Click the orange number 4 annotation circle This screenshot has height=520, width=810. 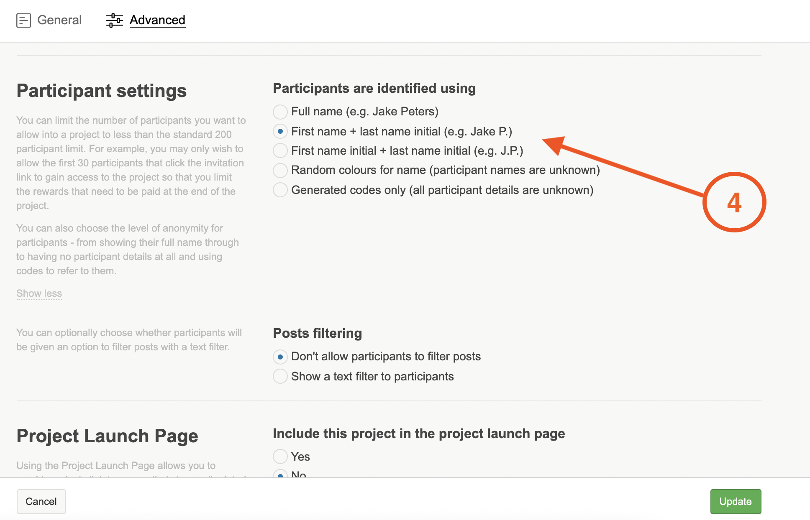[734, 202]
